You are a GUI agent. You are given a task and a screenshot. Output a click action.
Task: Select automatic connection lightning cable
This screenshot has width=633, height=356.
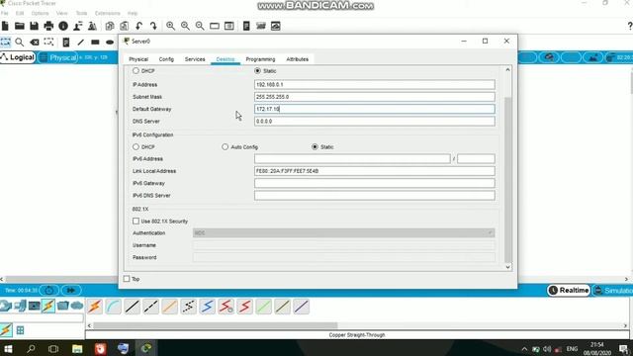pyautogui.click(x=95, y=307)
